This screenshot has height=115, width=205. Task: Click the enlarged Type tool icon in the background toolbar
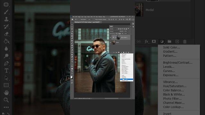tap(6, 71)
